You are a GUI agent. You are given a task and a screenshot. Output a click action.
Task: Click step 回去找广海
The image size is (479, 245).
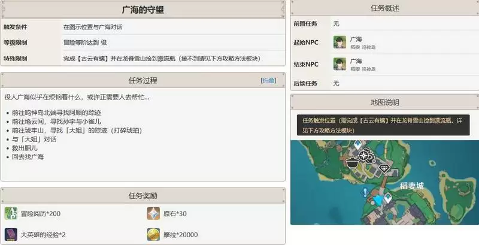coord(28,157)
